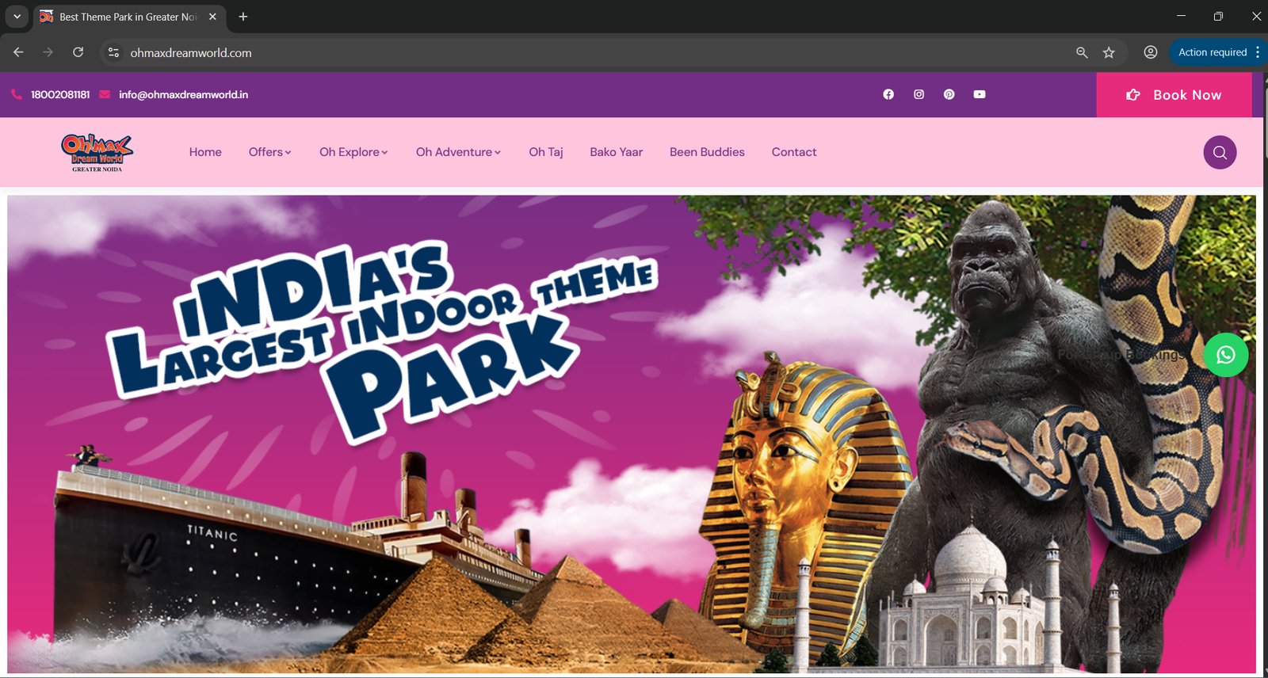Click the pink Book Now button
The image size is (1268, 678).
click(x=1174, y=95)
